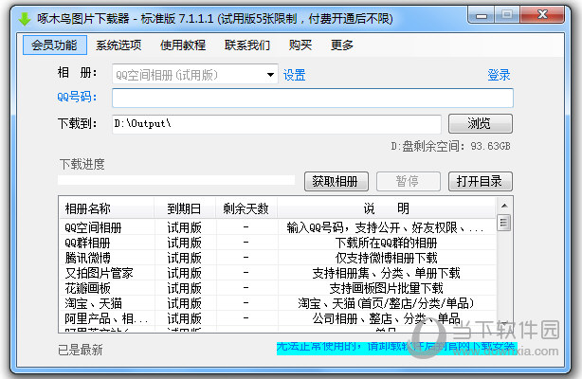Click description 仅支持微博相册下载

386,258
